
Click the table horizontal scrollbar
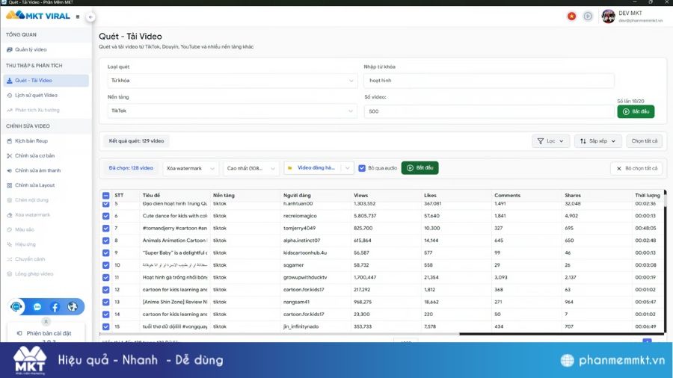tap(279, 334)
